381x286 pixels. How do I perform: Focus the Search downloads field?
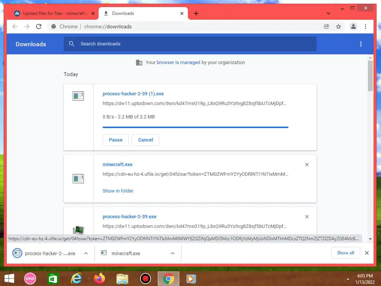190,44
